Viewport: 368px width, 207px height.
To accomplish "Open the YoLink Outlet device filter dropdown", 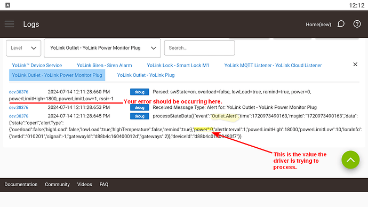I will point(102,48).
